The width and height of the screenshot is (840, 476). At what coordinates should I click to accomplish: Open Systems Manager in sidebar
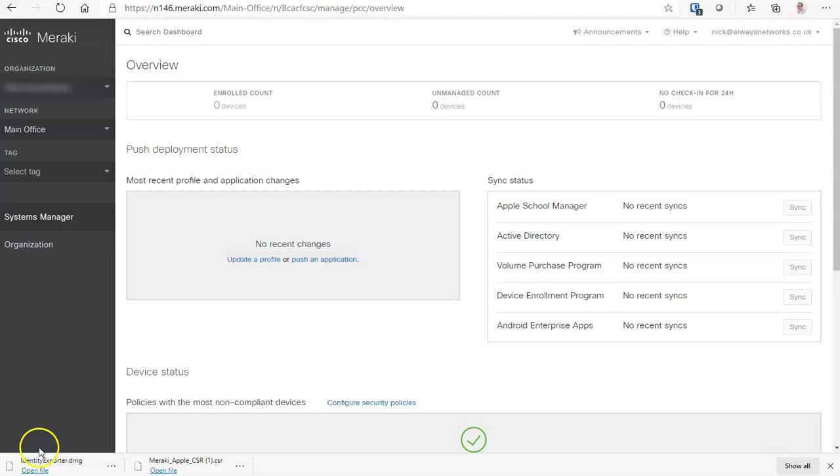[x=39, y=216]
